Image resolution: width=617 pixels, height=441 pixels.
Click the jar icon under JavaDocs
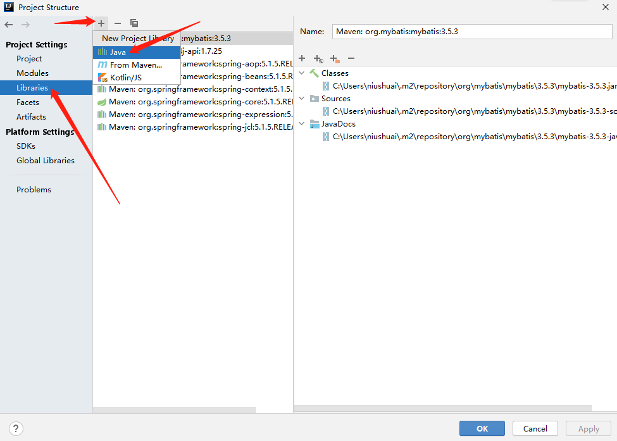[x=326, y=137]
